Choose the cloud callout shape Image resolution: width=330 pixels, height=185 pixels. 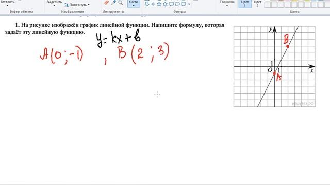click(184, 4)
